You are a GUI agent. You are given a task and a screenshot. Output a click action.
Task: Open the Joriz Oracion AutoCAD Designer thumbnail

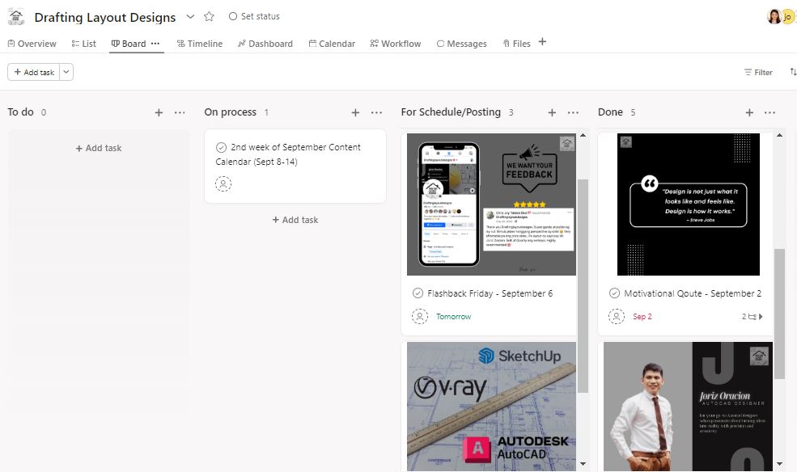689,406
